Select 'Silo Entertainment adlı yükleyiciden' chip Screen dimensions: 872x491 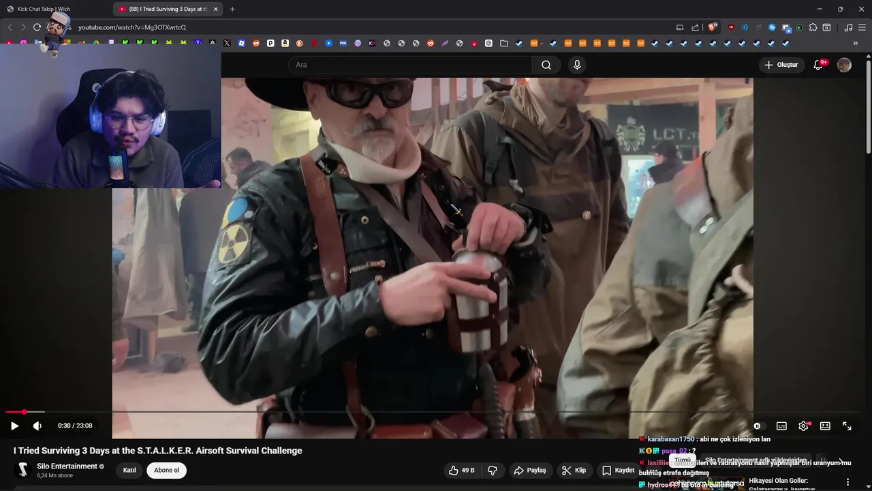pos(756,460)
